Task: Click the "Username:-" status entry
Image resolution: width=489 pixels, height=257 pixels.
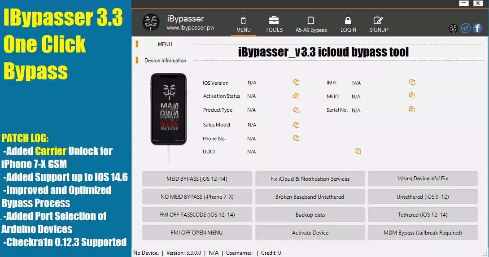Action: [x=240, y=253]
